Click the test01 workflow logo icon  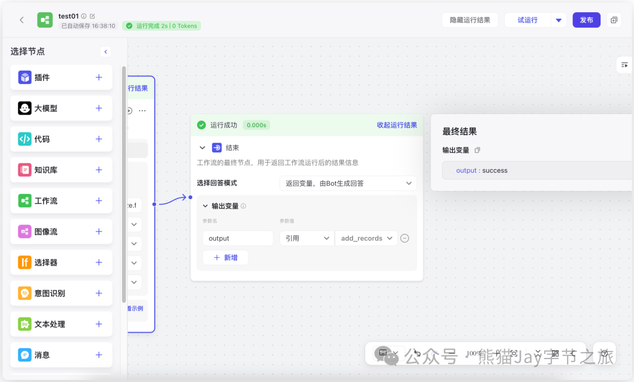45,20
